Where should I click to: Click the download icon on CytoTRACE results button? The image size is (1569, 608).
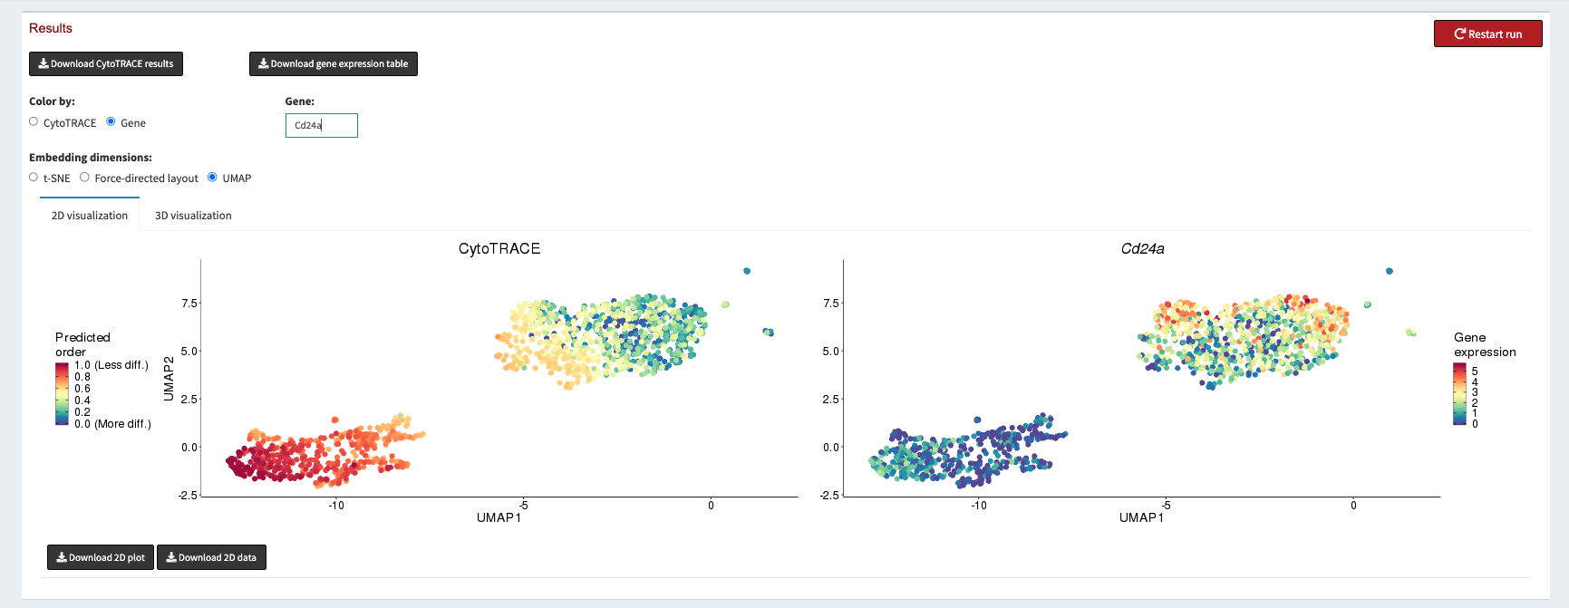click(43, 63)
